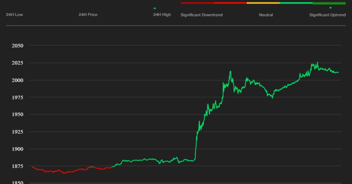Select the bright red trend bar segment
352x184 pixels.
[230, 3]
